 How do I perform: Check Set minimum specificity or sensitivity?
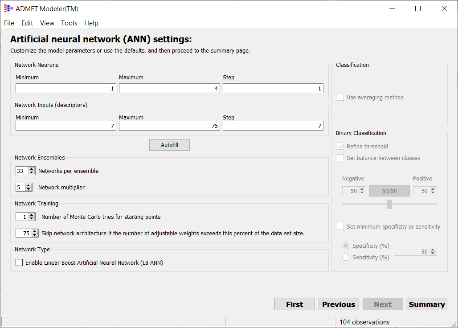340,227
